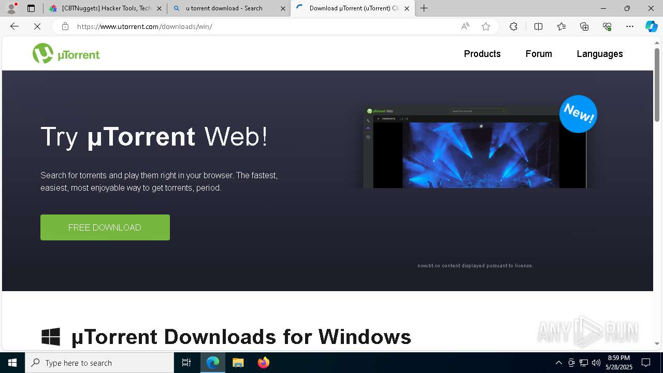This screenshot has height=373, width=663.
Task: Open Browser essentials icon
Action: (607, 26)
